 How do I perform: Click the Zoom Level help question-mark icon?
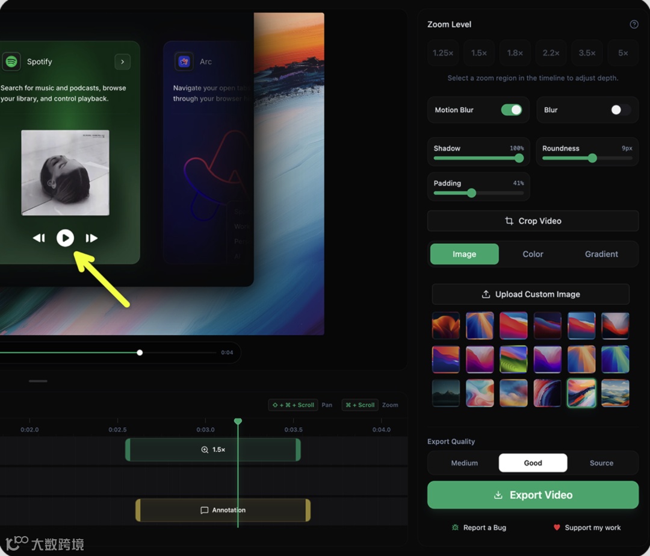tap(634, 25)
